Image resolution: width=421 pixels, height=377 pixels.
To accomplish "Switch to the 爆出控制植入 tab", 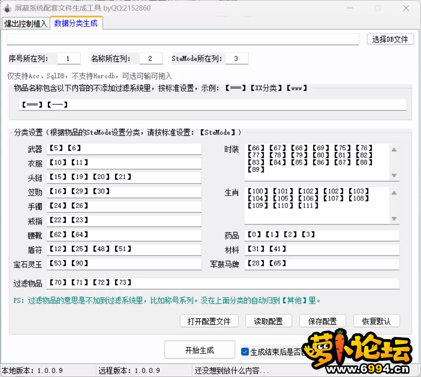I will pos(25,24).
